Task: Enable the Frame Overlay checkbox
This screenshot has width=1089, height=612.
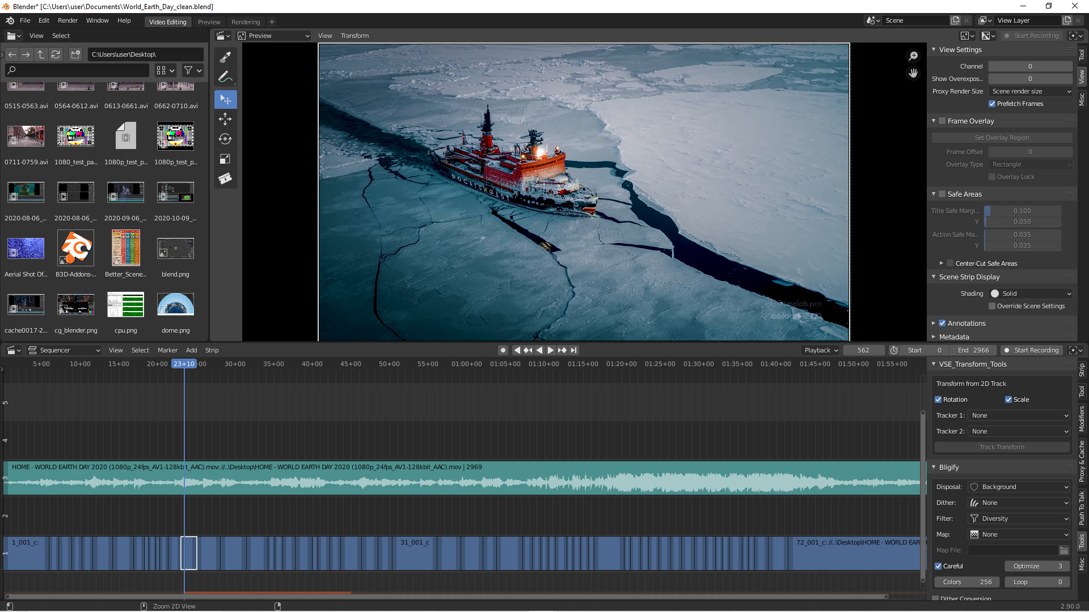Action: pyautogui.click(x=942, y=121)
